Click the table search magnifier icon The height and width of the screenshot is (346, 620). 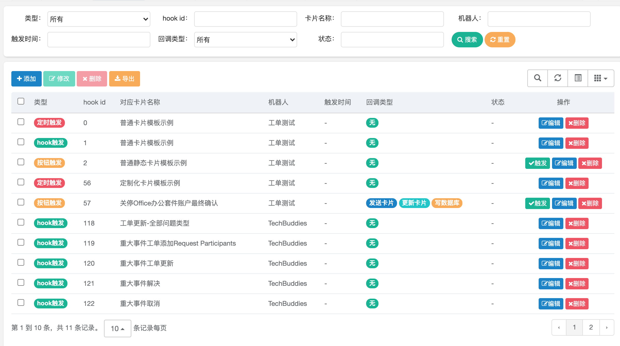point(537,78)
